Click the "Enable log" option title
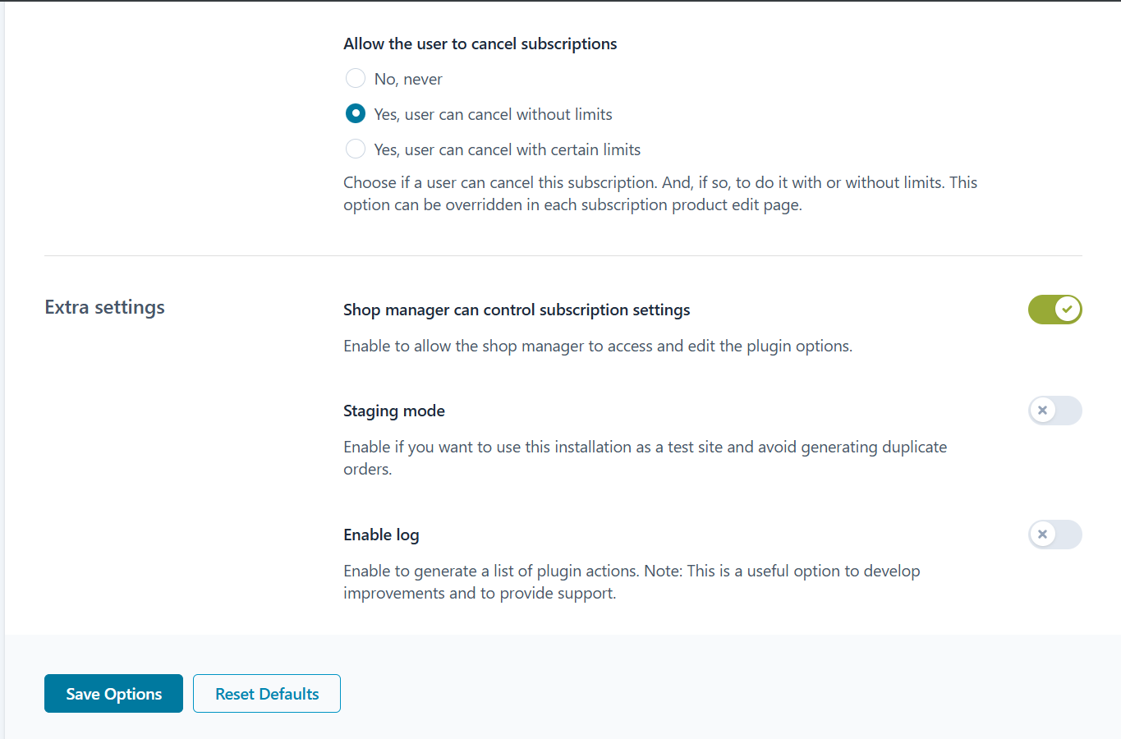Viewport: 1121px width, 739px height. point(381,535)
